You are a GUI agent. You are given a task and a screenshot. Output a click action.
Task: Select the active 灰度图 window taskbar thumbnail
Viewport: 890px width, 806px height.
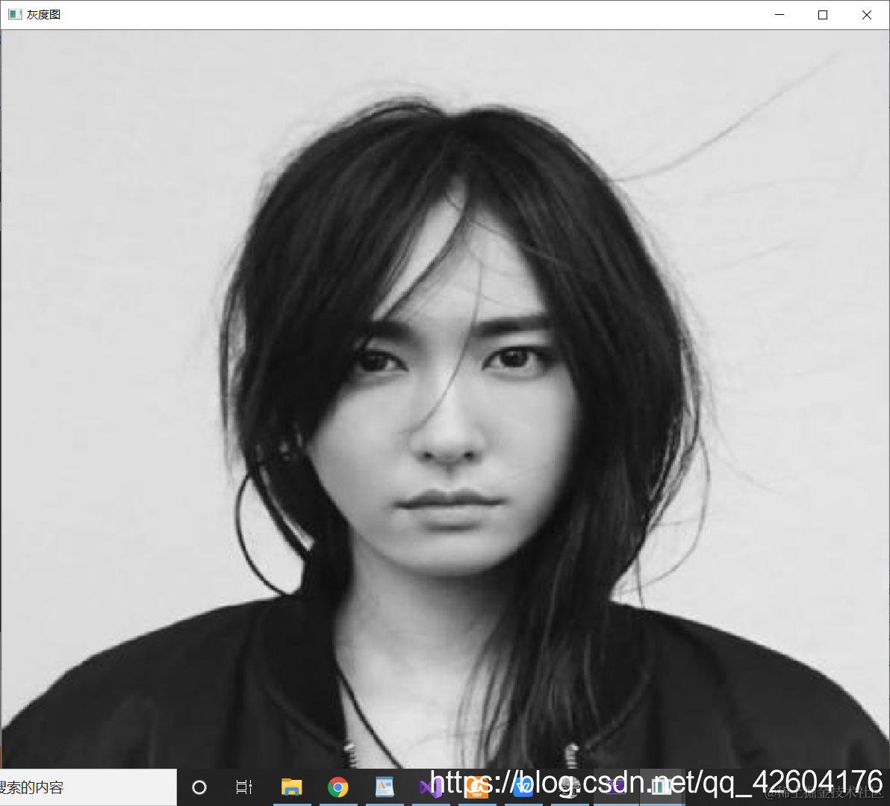662,786
